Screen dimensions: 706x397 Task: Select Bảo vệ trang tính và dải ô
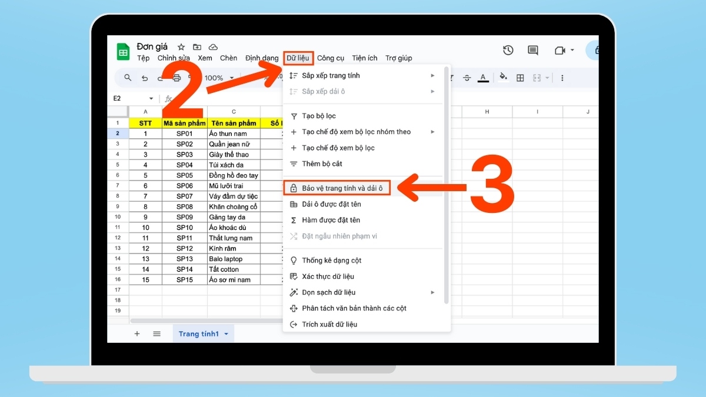pos(337,188)
